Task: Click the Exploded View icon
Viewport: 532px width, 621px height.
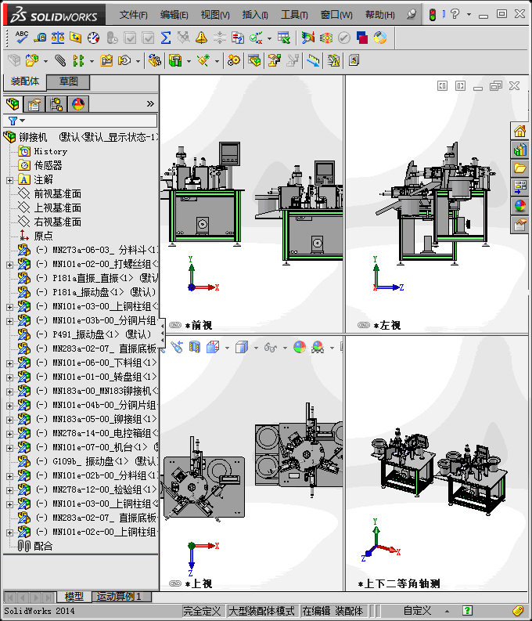Action: click(274, 60)
